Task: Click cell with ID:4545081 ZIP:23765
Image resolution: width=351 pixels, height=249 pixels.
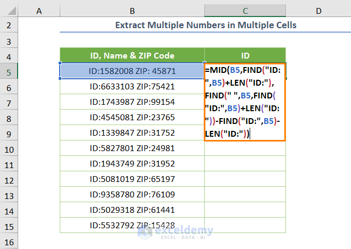Action: (x=132, y=118)
